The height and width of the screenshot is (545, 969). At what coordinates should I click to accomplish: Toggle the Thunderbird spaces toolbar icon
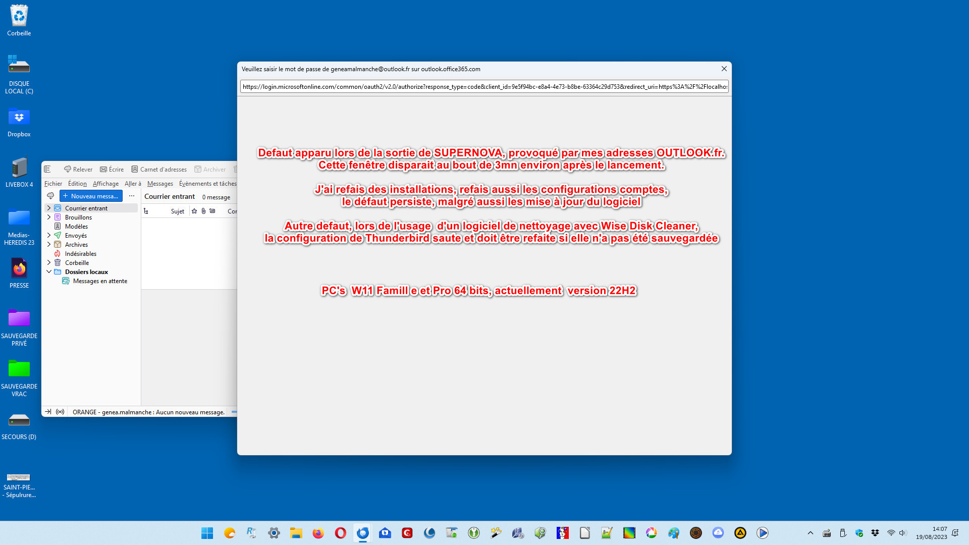pos(47,170)
